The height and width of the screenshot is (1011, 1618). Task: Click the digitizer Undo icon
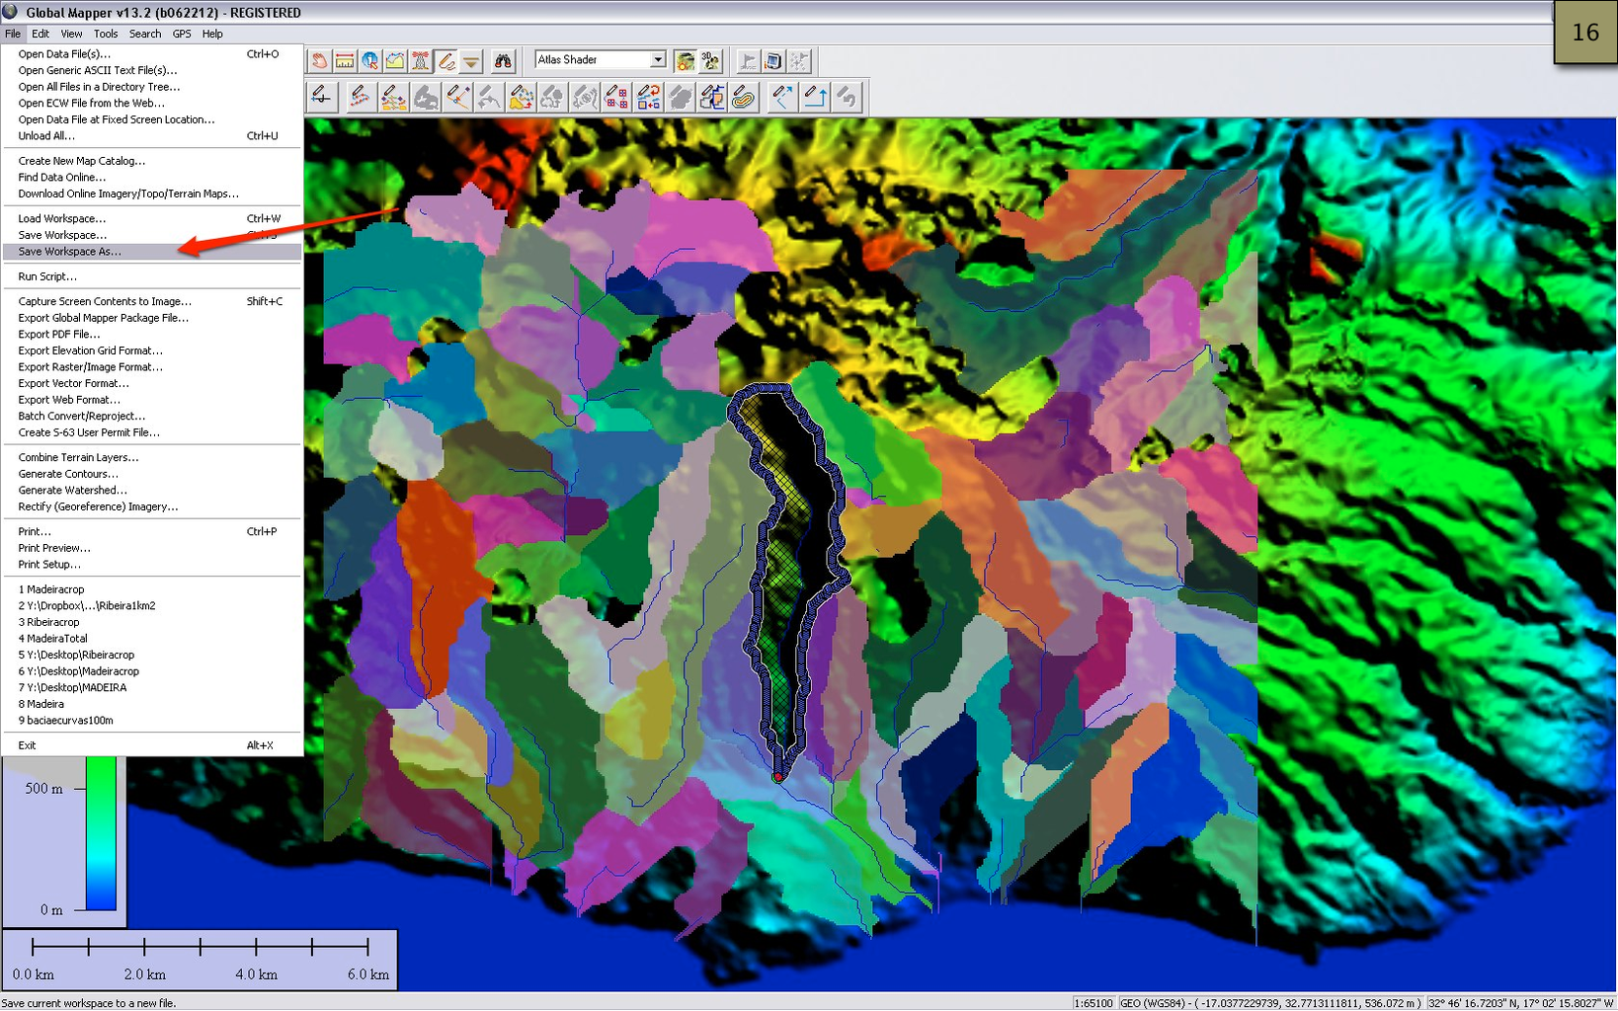(845, 97)
